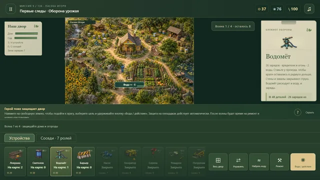Click the notebook handle at the top
The image size is (320, 180).
click(x=288, y=22)
